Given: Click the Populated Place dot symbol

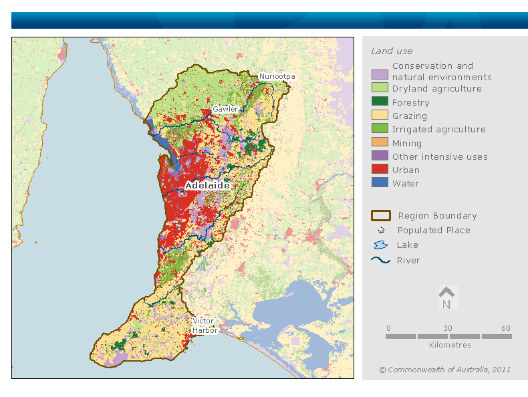Looking at the screenshot, I should coord(381,231).
